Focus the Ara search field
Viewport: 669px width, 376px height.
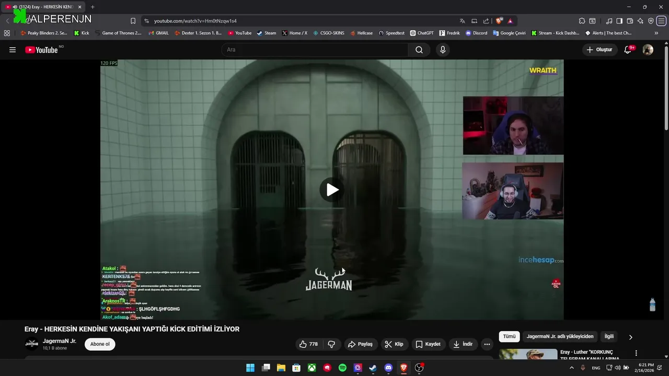click(x=315, y=50)
